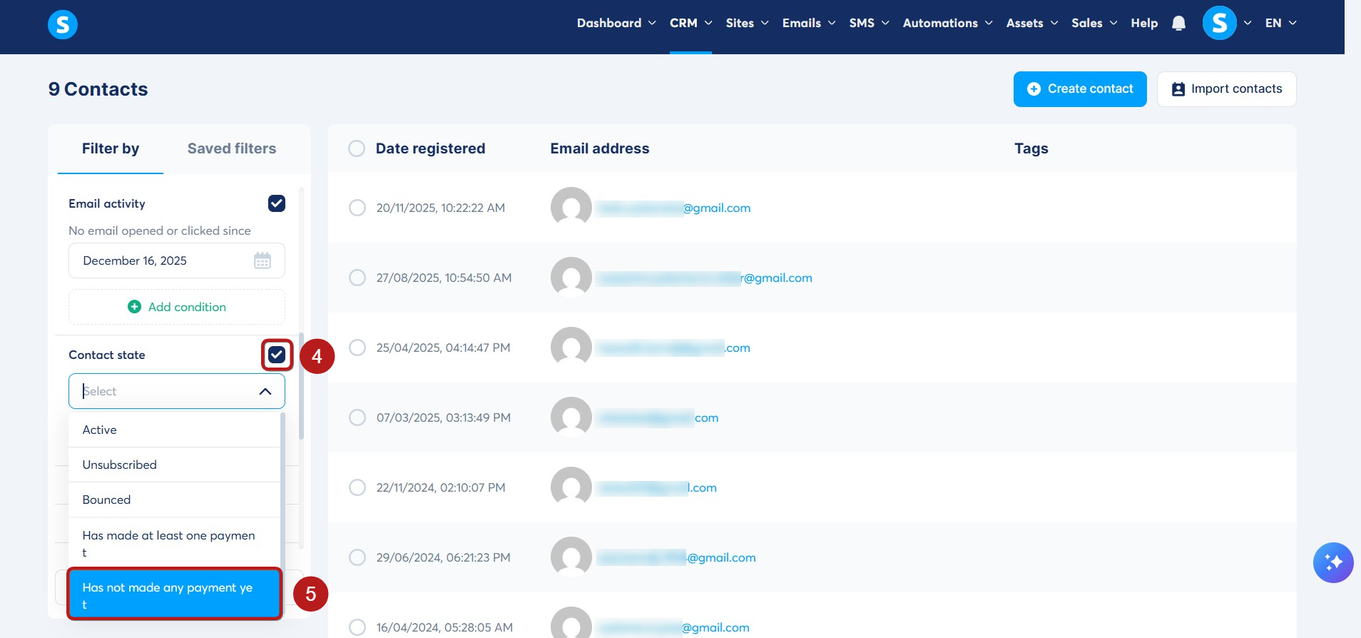Image resolution: width=1361 pixels, height=638 pixels.
Task: Click avatar of contact registered 29/06/2024
Action: pos(571,557)
